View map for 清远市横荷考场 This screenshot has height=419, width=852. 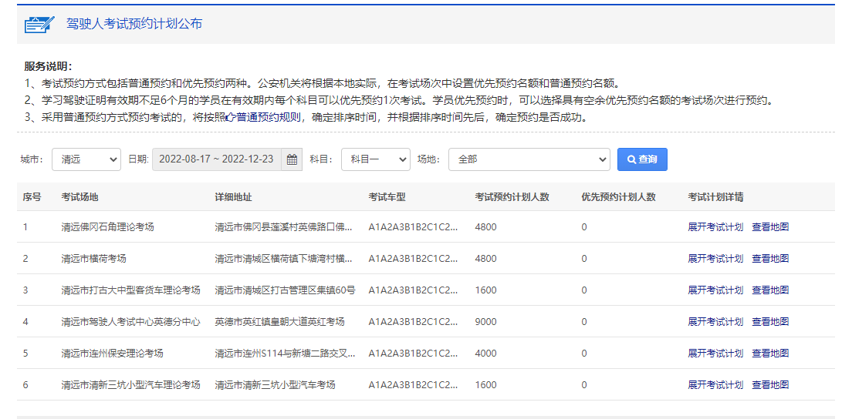[x=770, y=259]
